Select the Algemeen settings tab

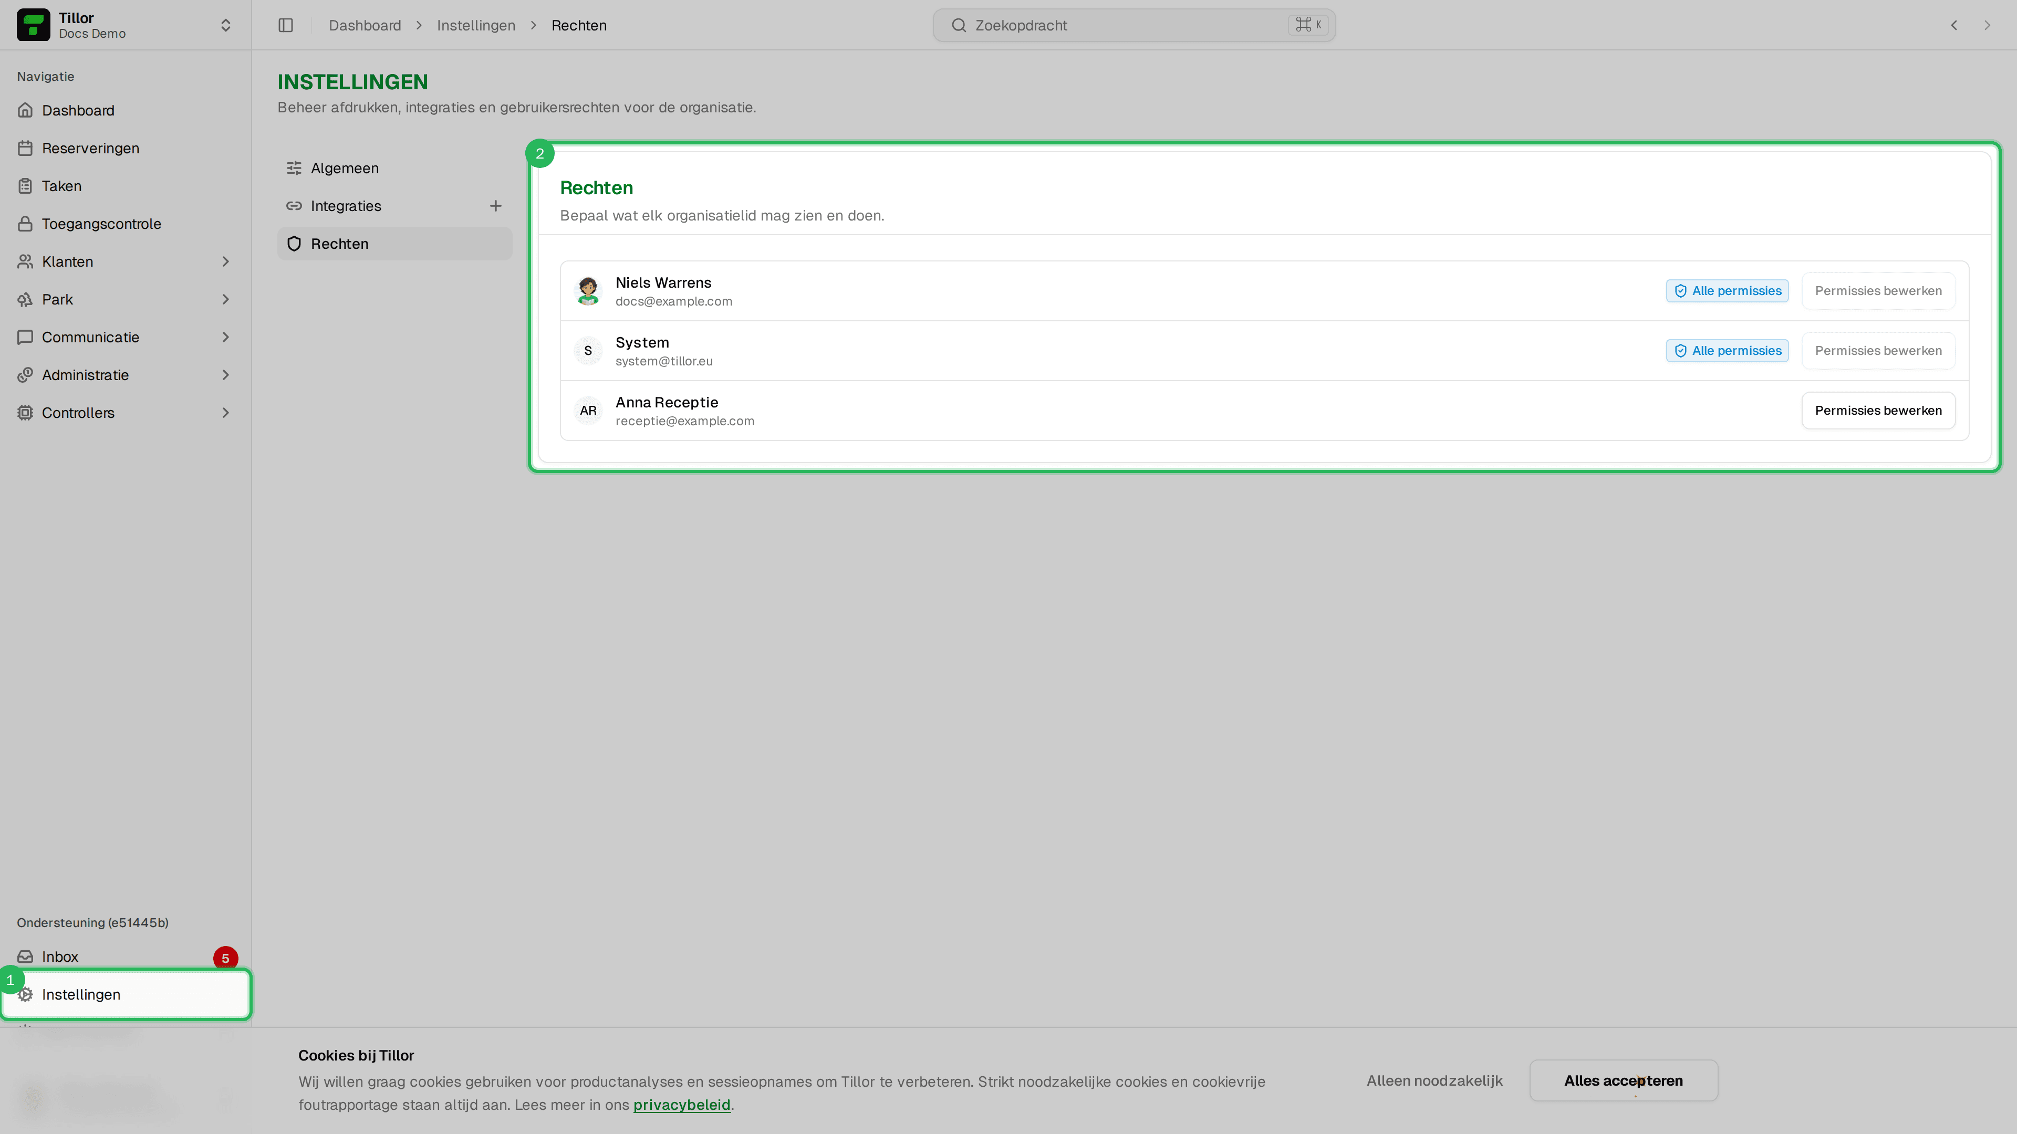pos(394,168)
